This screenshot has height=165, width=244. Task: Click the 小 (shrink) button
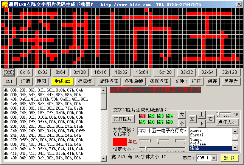click(x=182, y=123)
